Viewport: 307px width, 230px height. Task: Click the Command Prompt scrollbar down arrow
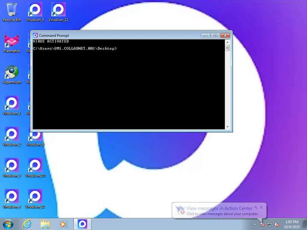[x=227, y=127]
